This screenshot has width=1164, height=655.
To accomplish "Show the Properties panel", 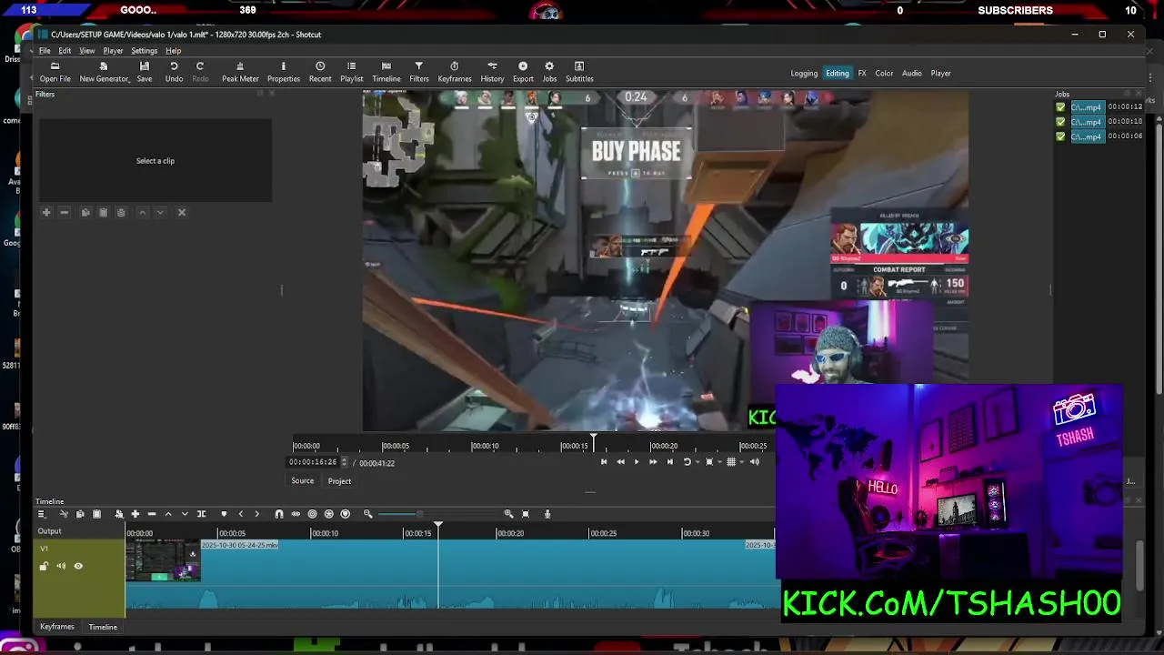I will 283,72.
